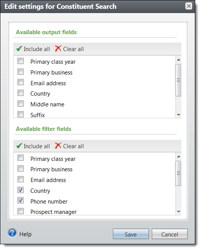Click the output fields scrollbar thumb
This screenshot has height=250, width=201.
pyautogui.click(x=178, y=80)
